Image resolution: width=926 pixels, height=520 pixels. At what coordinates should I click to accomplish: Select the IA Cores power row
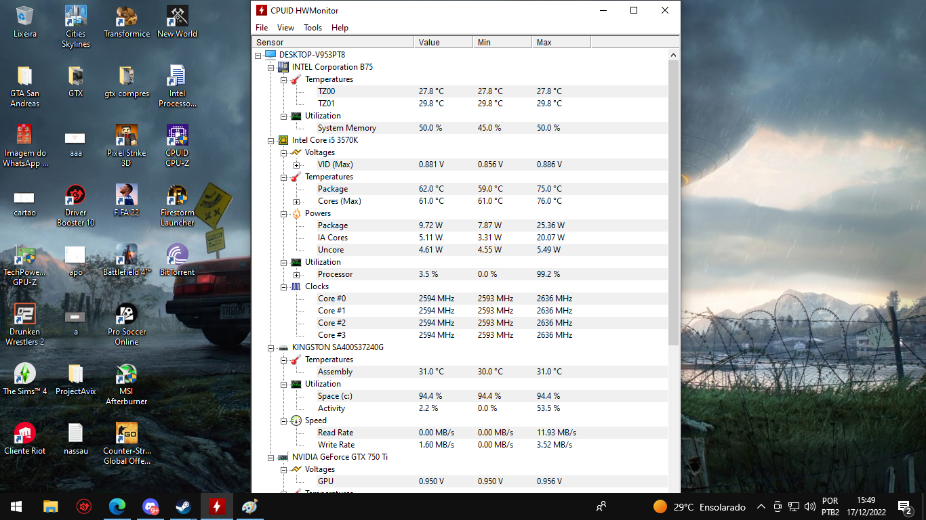pos(460,238)
